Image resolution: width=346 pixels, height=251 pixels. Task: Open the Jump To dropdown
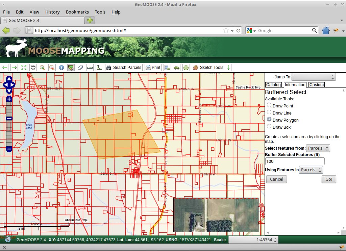pos(314,77)
